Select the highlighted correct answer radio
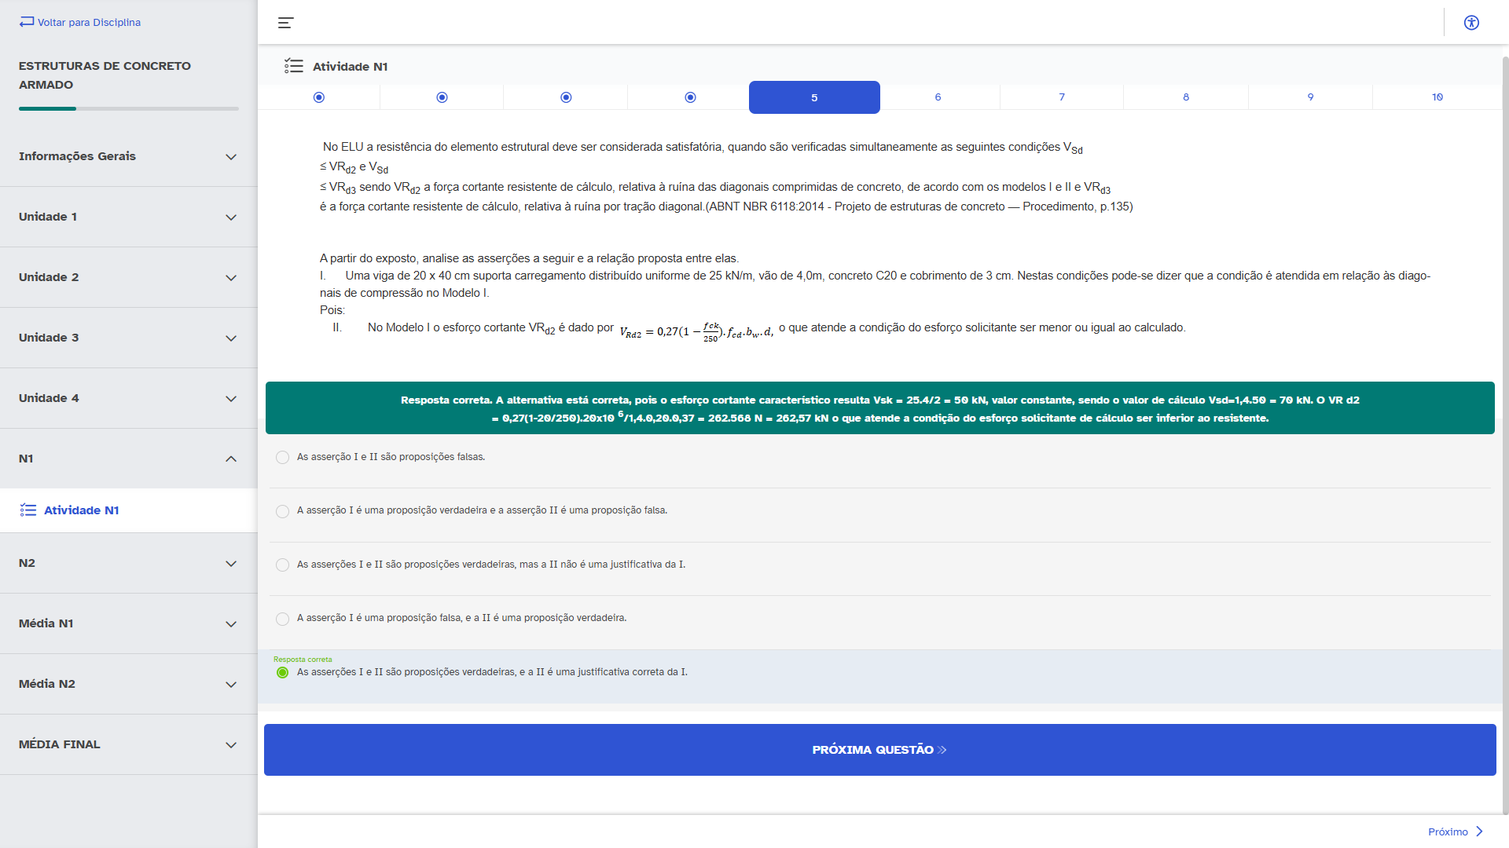 tap(283, 673)
